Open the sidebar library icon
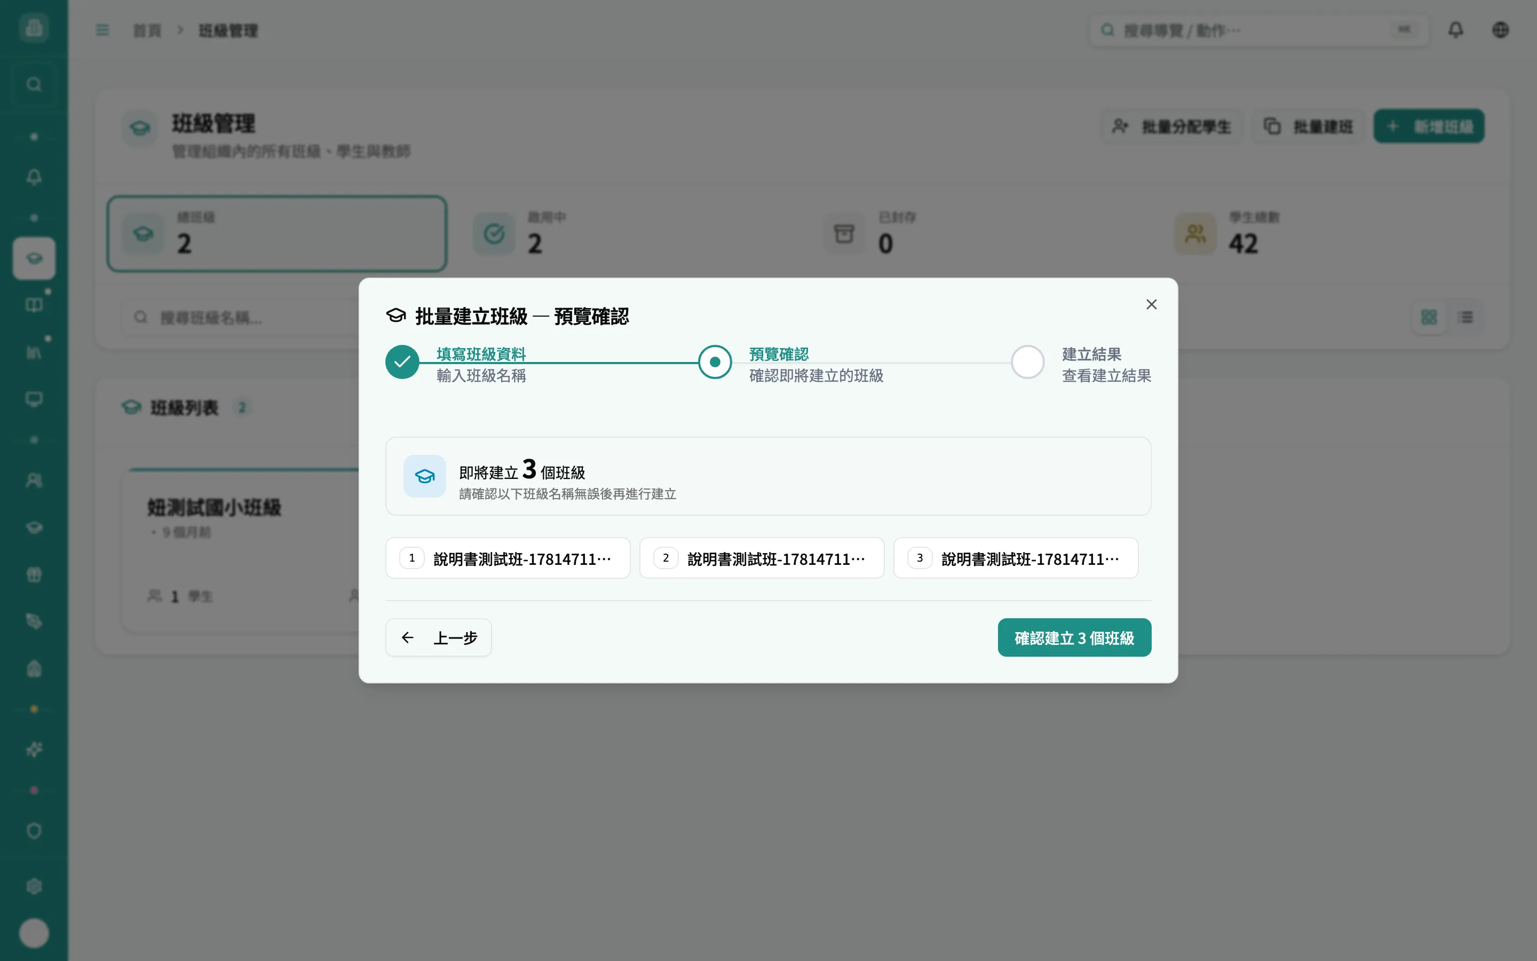1537x961 pixels. (x=34, y=352)
